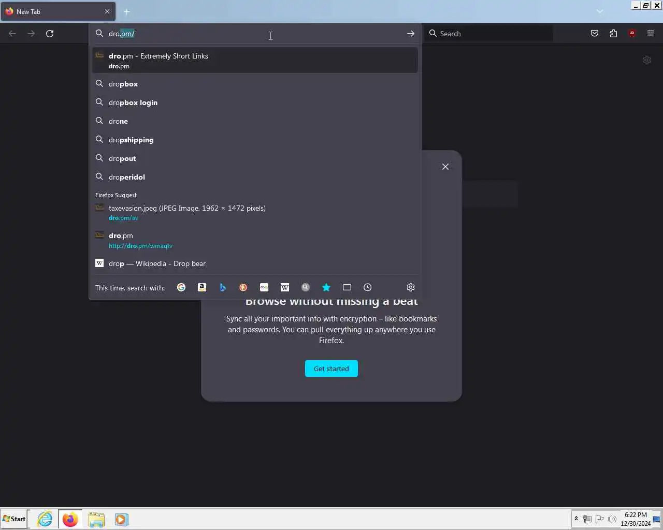Viewport: 663px width, 530px height.
Task: Search this time with Amazon
Action: click(202, 287)
